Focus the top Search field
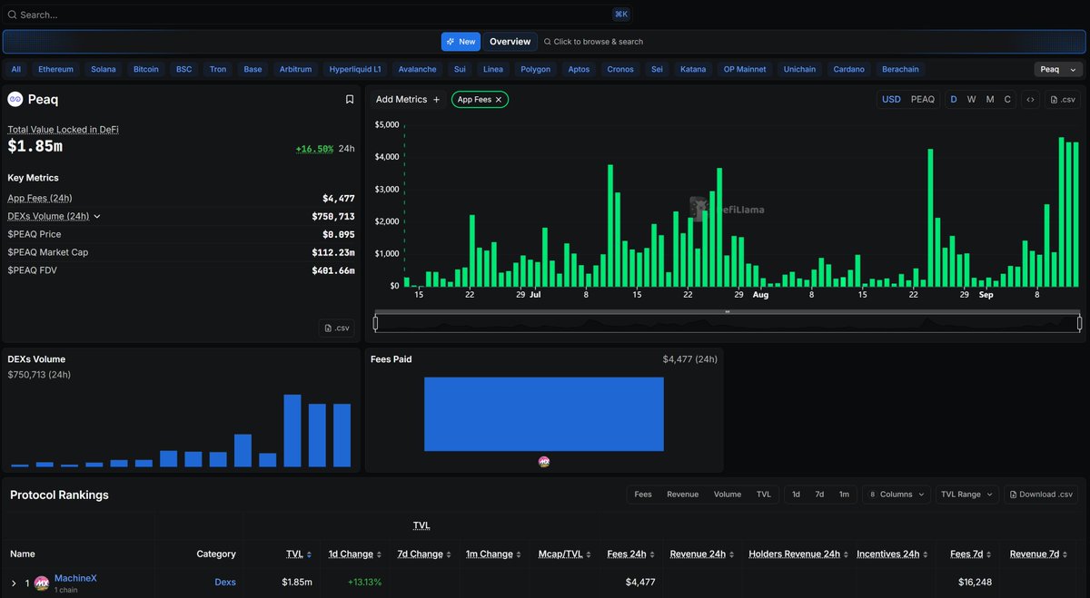The height and width of the screenshot is (598, 1090). tap(318, 15)
